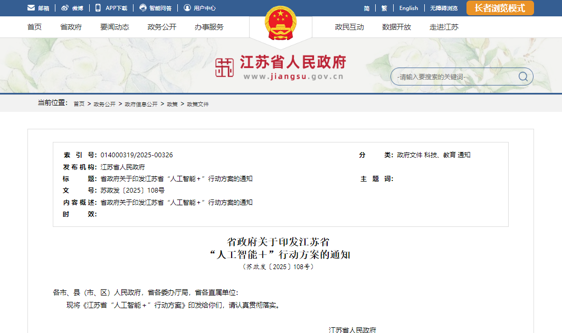Viewport: 562px width, 333px height.
Task: Go to 数据开放 in the navigation bar
Action: click(x=396, y=27)
